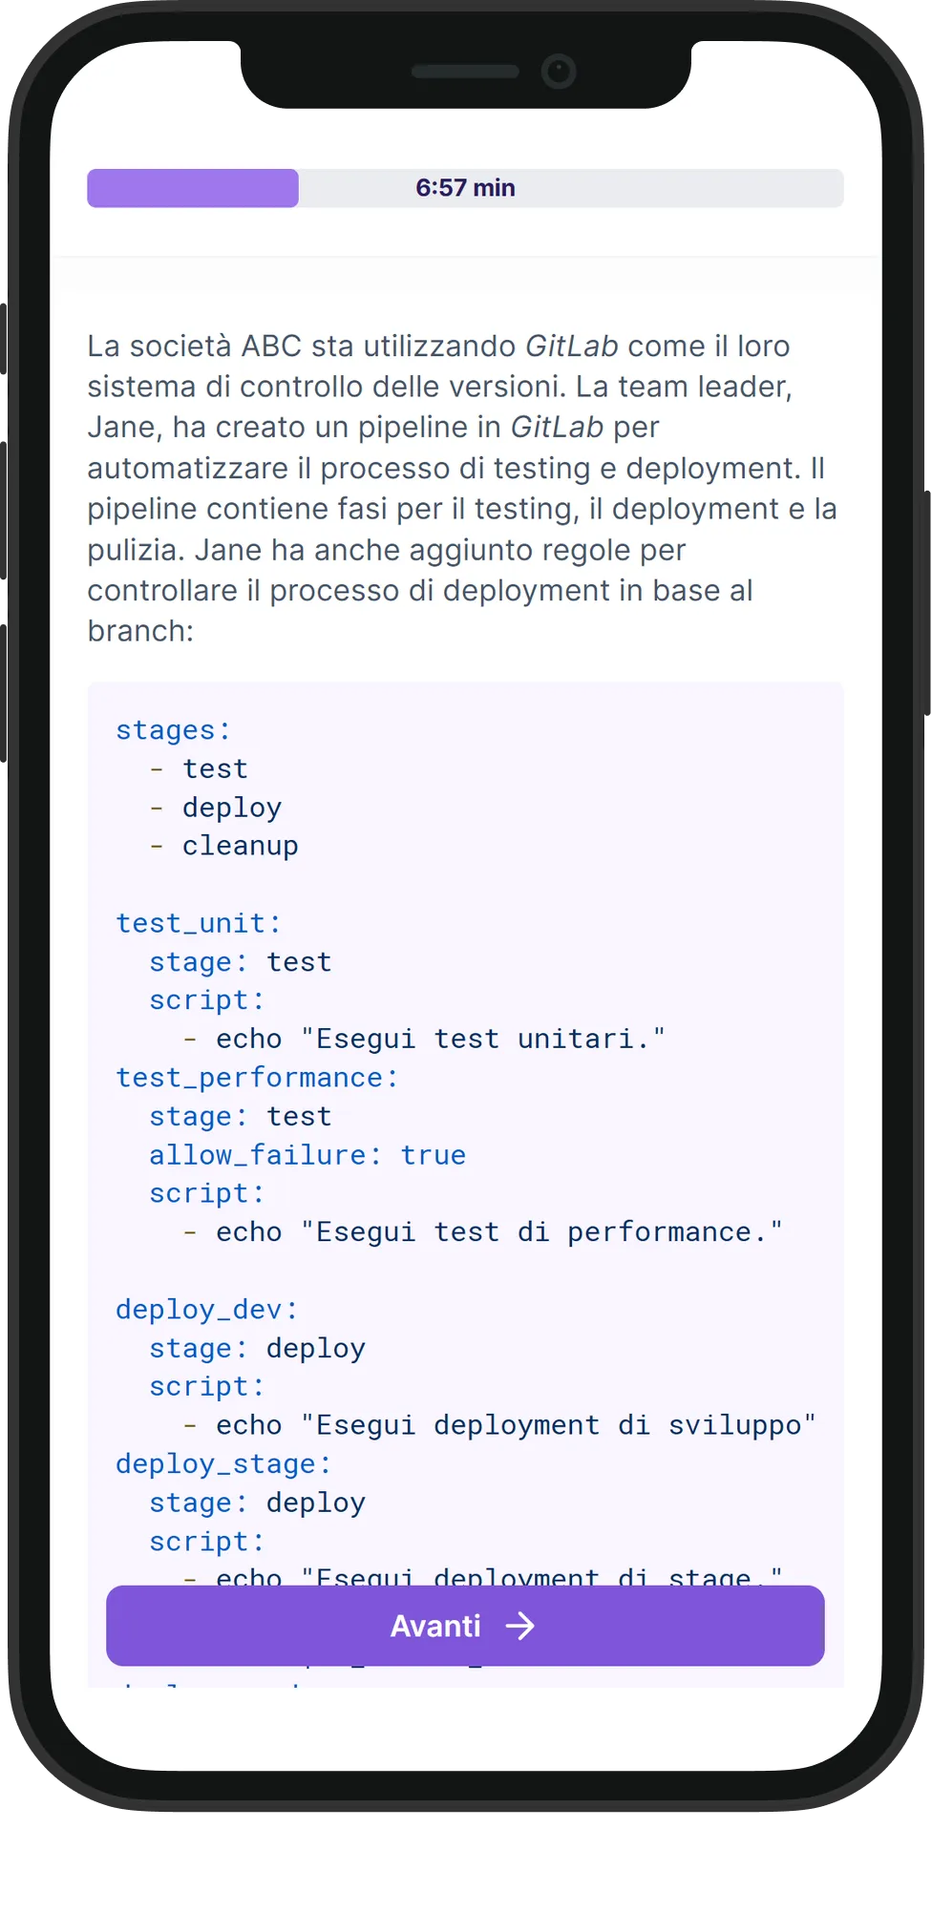Click the 'deploy_stage:' job name
Screen dimensions: 932x1913
pyautogui.click(x=223, y=1464)
